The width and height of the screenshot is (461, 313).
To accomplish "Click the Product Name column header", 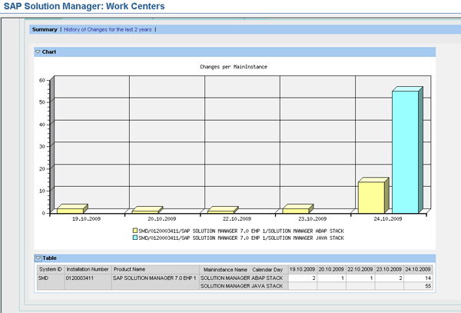I will [129, 269].
